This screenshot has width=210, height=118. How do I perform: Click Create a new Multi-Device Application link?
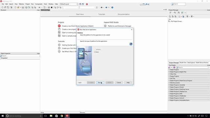[x=78, y=26]
